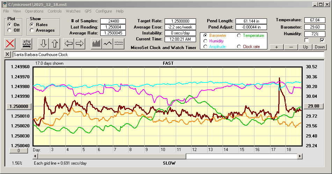Click the red X toolbar button
The width and height of the screenshot is (332, 174).
coord(10,43)
